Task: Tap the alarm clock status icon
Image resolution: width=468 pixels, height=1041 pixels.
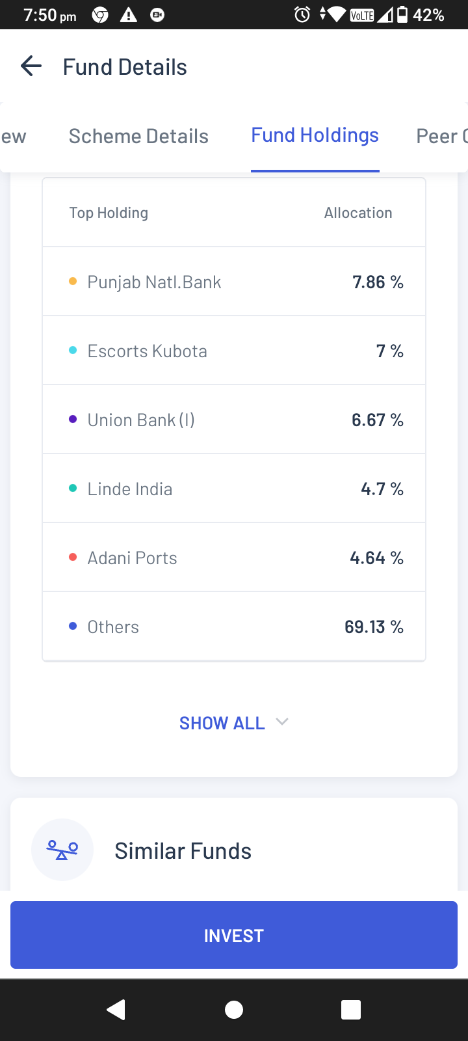Action: [x=302, y=14]
